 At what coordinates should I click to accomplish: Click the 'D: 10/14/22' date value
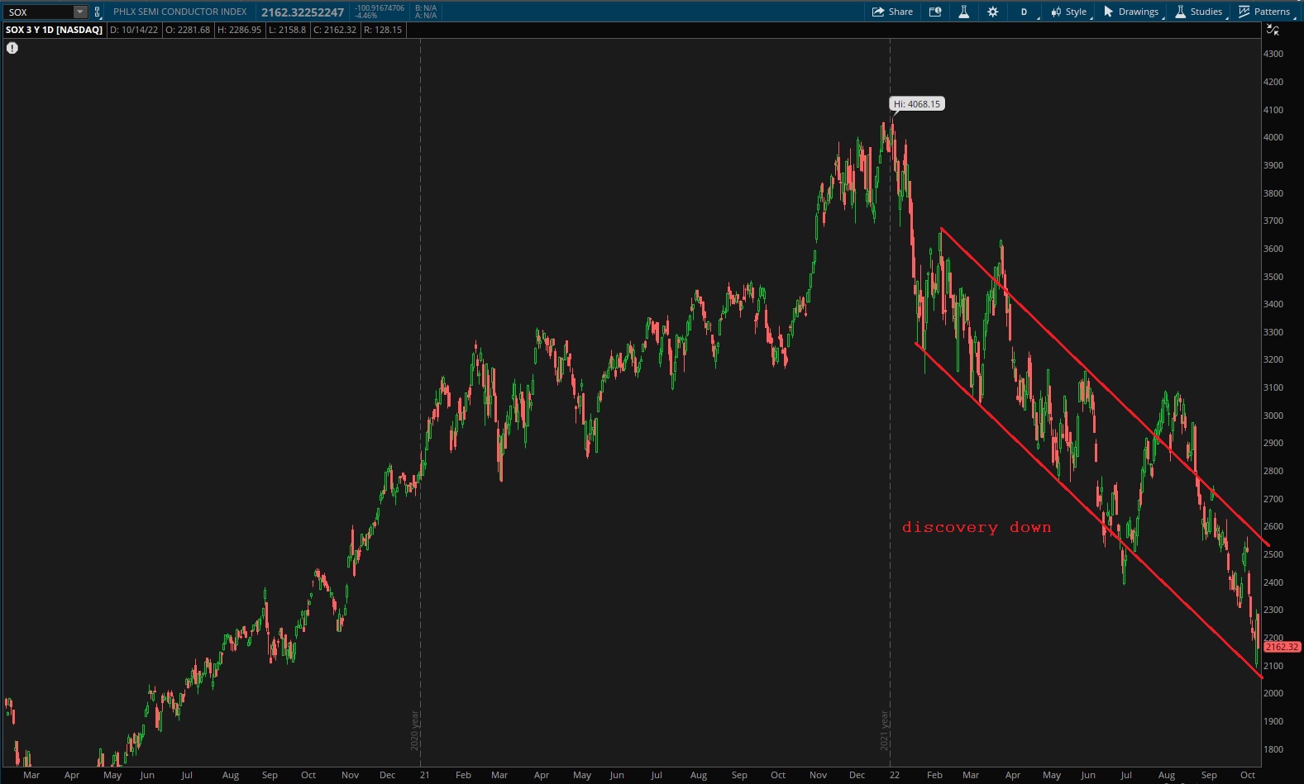point(134,30)
